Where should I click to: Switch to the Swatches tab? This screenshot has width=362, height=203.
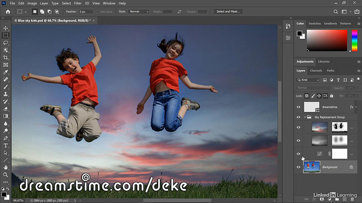coord(315,23)
